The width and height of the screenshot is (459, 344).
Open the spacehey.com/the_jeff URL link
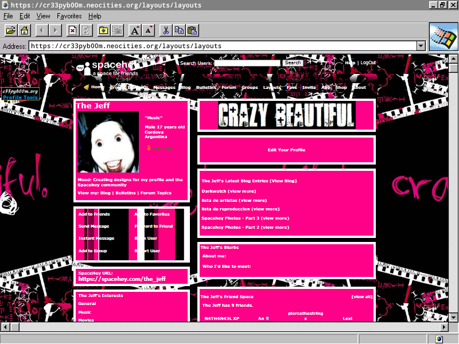(122, 279)
